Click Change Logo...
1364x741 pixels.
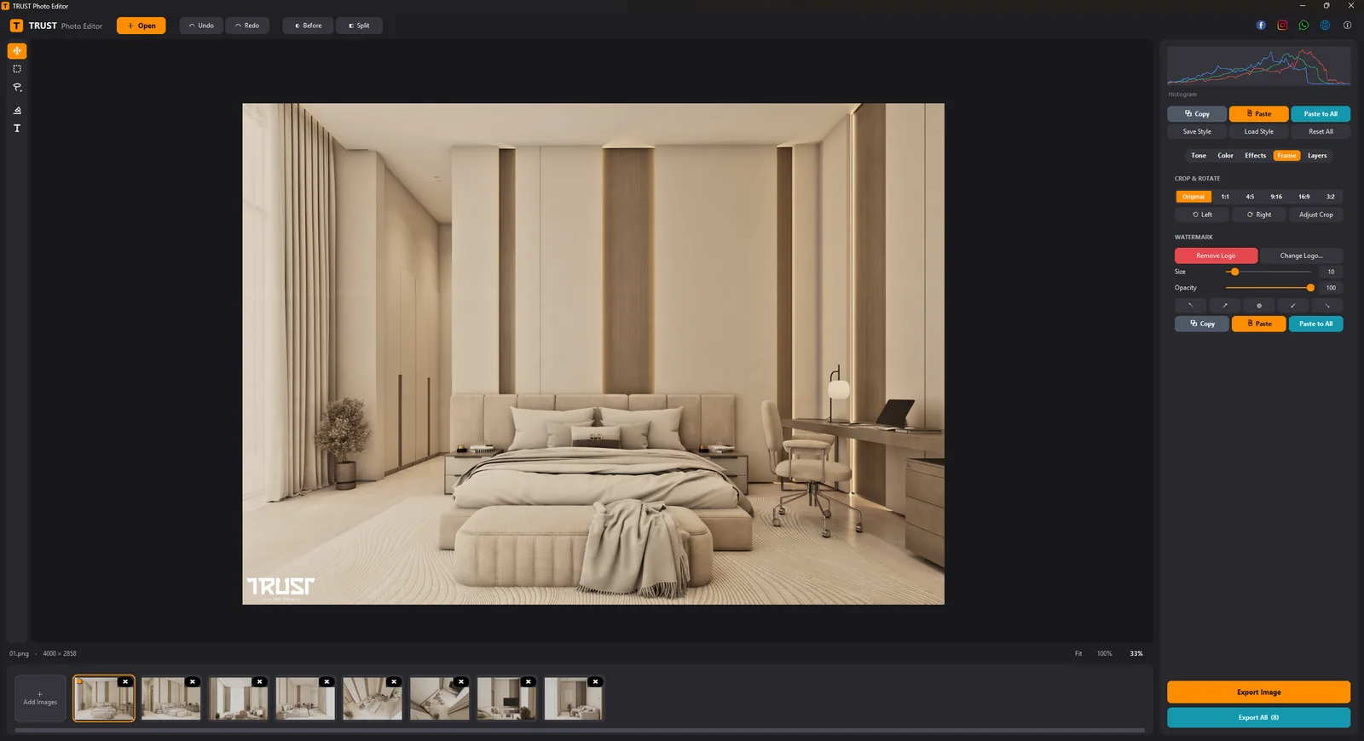click(1301, 256)
